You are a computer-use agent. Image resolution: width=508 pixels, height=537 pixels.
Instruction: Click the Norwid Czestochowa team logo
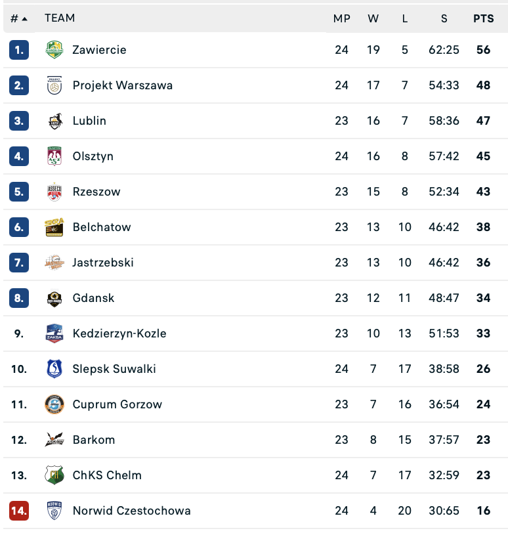coord(54,511)
